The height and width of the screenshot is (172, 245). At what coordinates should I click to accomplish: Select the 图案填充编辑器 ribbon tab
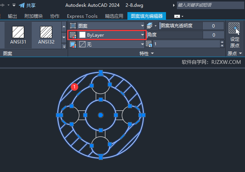[147, 16]
